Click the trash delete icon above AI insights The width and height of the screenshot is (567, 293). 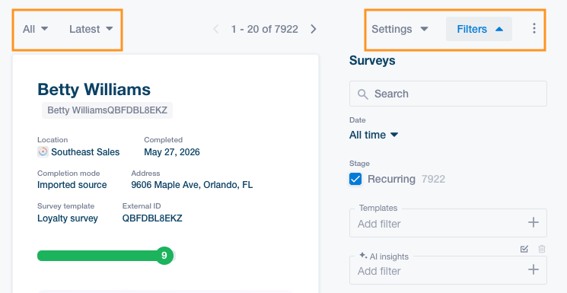point(542,249)
